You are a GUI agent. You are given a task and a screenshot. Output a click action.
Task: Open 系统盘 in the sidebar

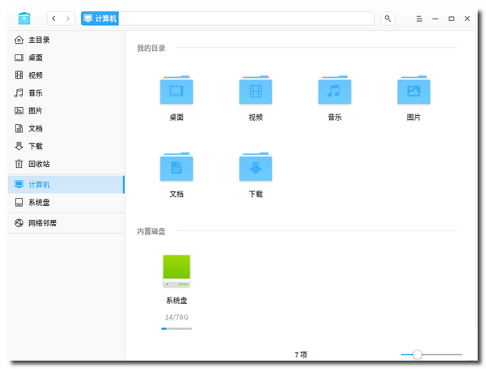[66, 203]
